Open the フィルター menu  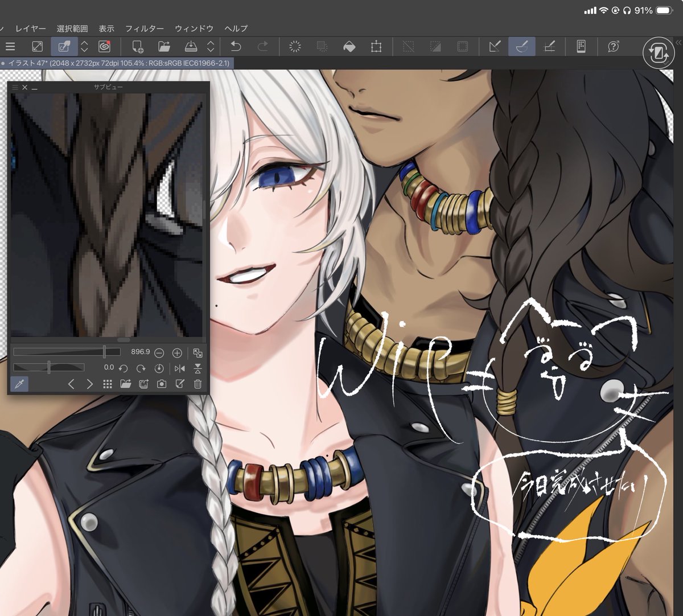(x=145, y=28)
